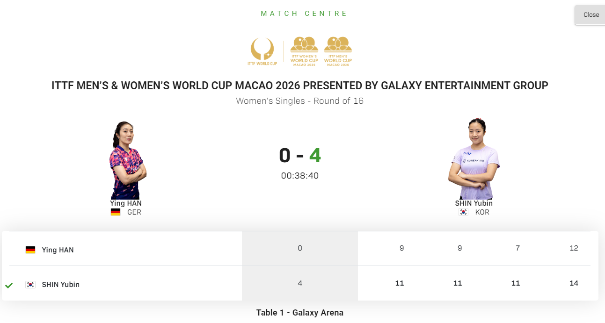The width and height of the screenshot is (605, 323).
Task: Click SHIN Yubin name below photo
Action: pyautogui.click(x=474, y=203)
